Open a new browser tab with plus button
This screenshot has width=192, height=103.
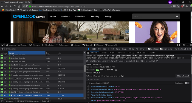click(34, 2)
